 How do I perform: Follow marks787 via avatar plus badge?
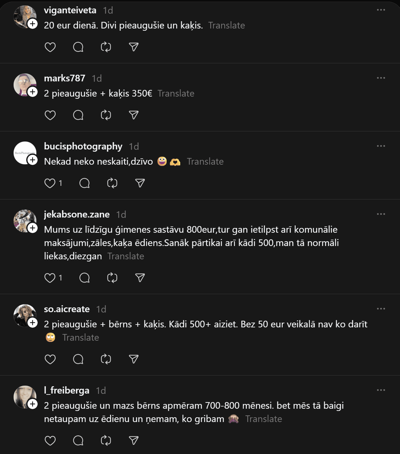click(x=33, y=92)
